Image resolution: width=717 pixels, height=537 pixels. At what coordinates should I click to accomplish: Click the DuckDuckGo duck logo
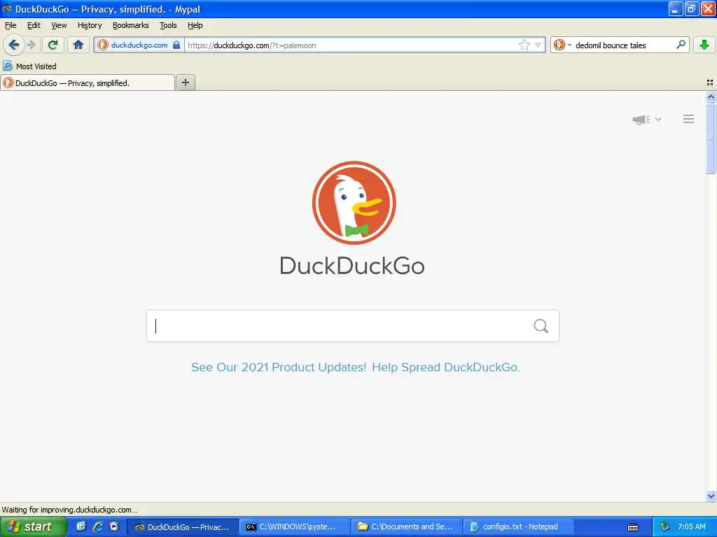(354, 203)
